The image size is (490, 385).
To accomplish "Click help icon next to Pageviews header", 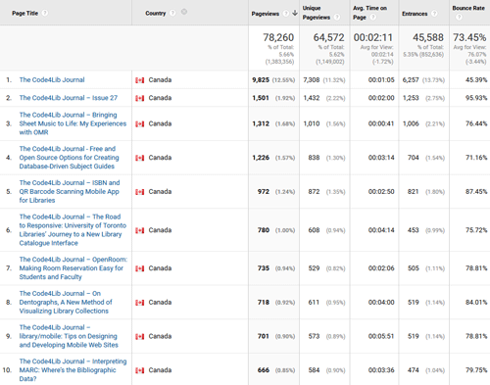I will [x=286, y=14].
